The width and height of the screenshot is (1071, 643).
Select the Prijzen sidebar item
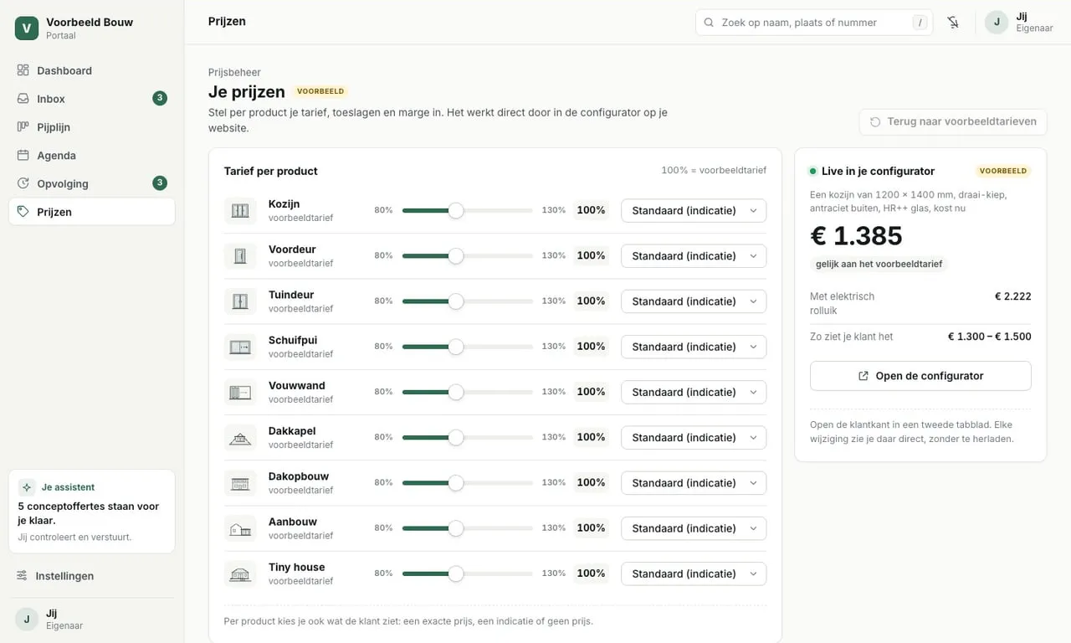(92, 212)
